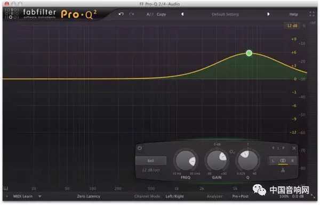The image size is (320, 205).
Task: Click the undo arrow icon
Action: [x=121, y=14]
